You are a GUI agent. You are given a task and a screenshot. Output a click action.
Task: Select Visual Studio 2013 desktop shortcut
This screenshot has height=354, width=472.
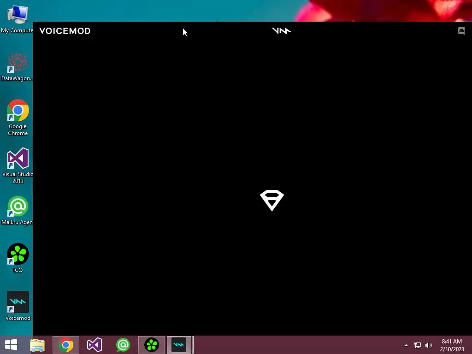tap(18, 165)
